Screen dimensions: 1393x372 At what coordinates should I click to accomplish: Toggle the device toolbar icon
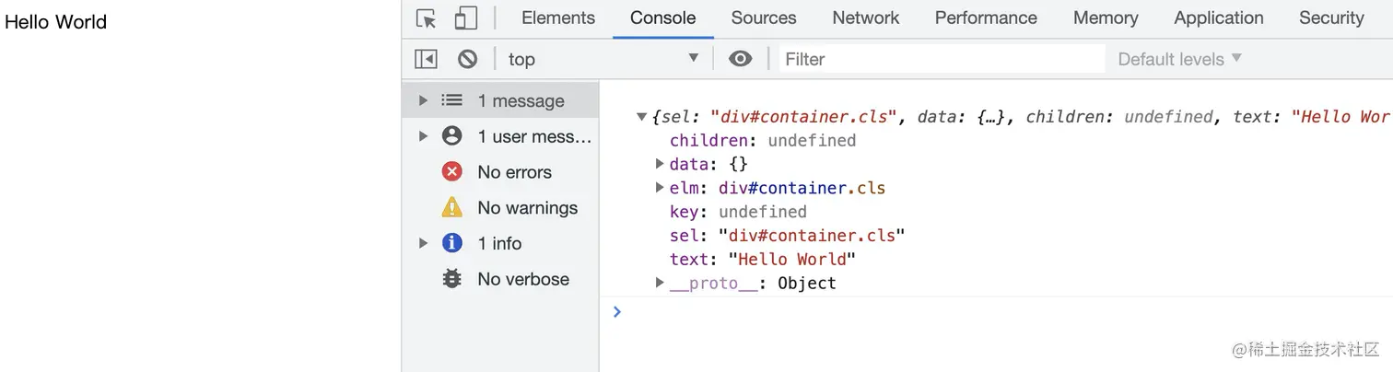tap(466, 18)
